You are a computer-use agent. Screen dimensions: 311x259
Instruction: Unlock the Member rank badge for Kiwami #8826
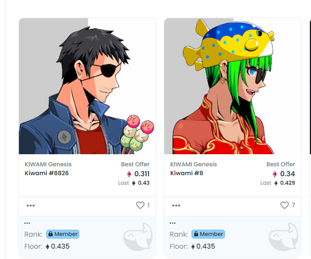pyautogui.click(x=63, y=234)
